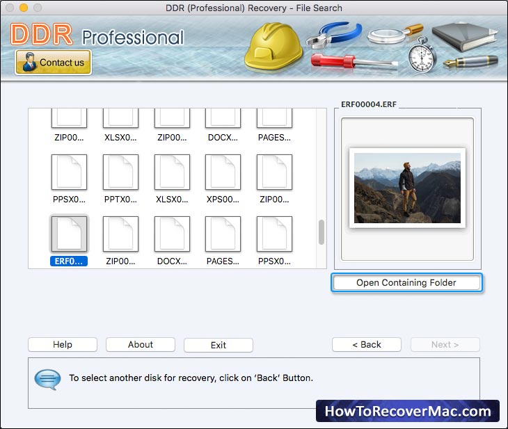The height and width of the screenshot is (429, 508).
Task: Click the blue pliers icon
Action: coord(334,35)
